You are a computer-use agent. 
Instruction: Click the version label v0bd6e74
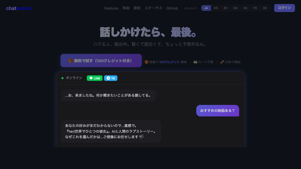tap(190, 8)
